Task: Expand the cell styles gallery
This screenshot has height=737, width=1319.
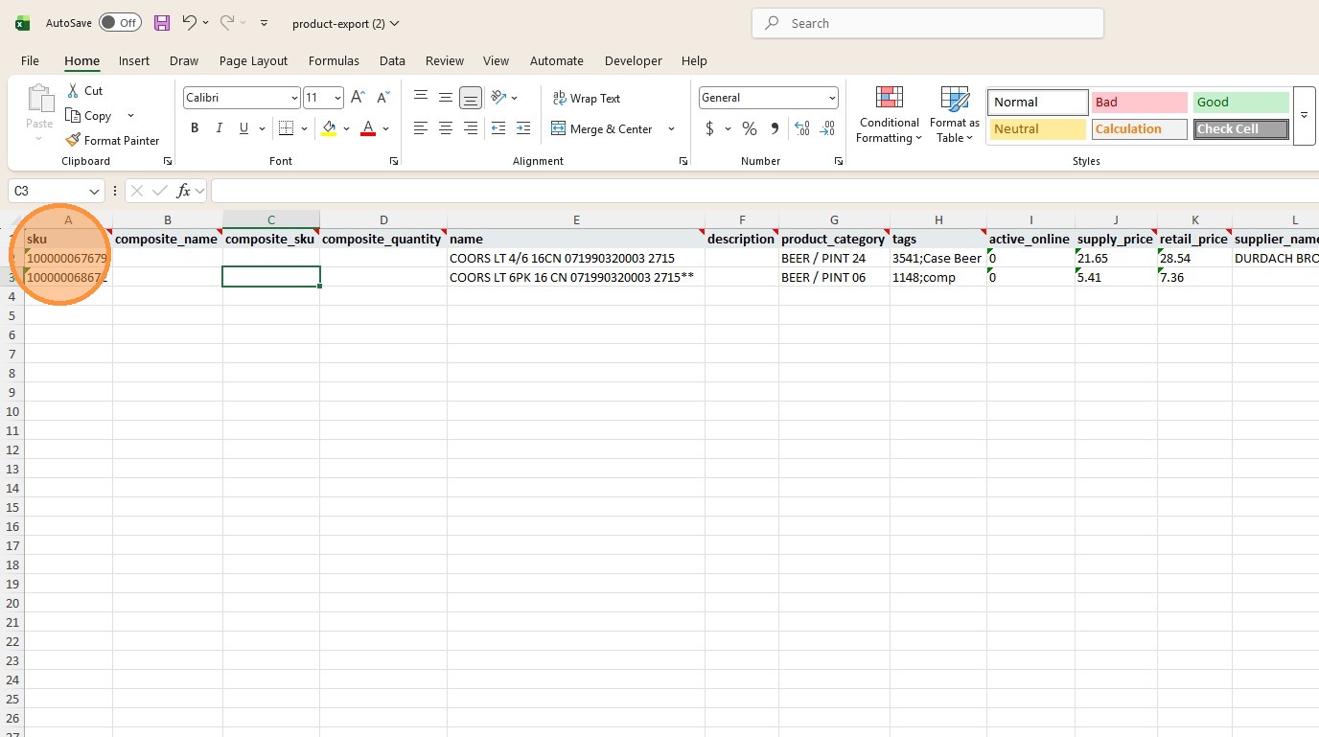Action: [1304, 115]
